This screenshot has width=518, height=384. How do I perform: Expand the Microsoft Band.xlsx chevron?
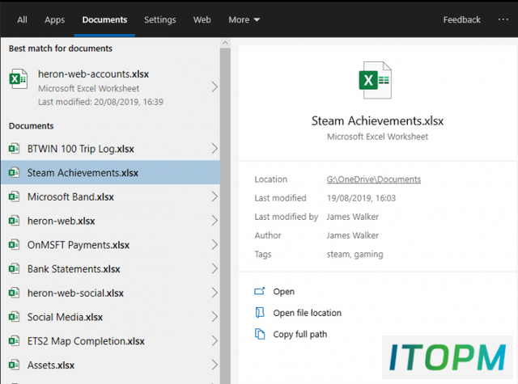[214, 196]
